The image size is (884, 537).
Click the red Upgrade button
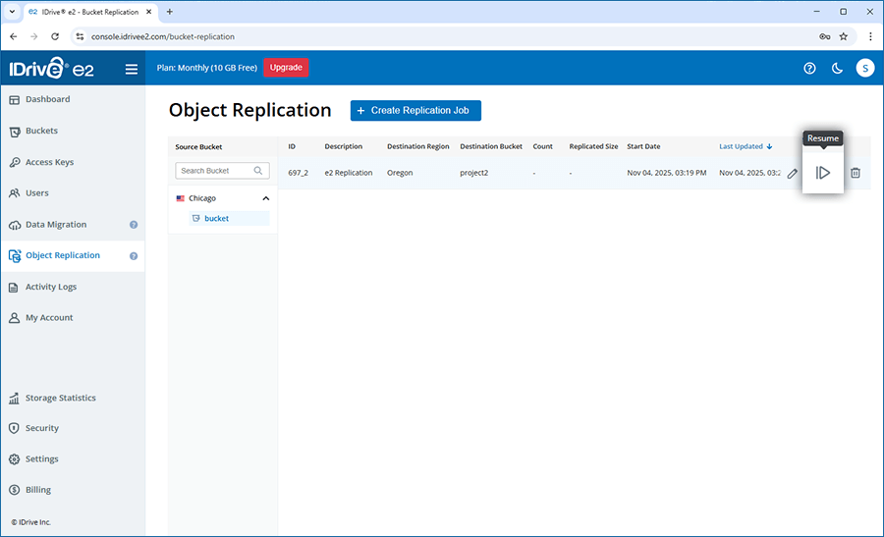(x=286, y=68)
